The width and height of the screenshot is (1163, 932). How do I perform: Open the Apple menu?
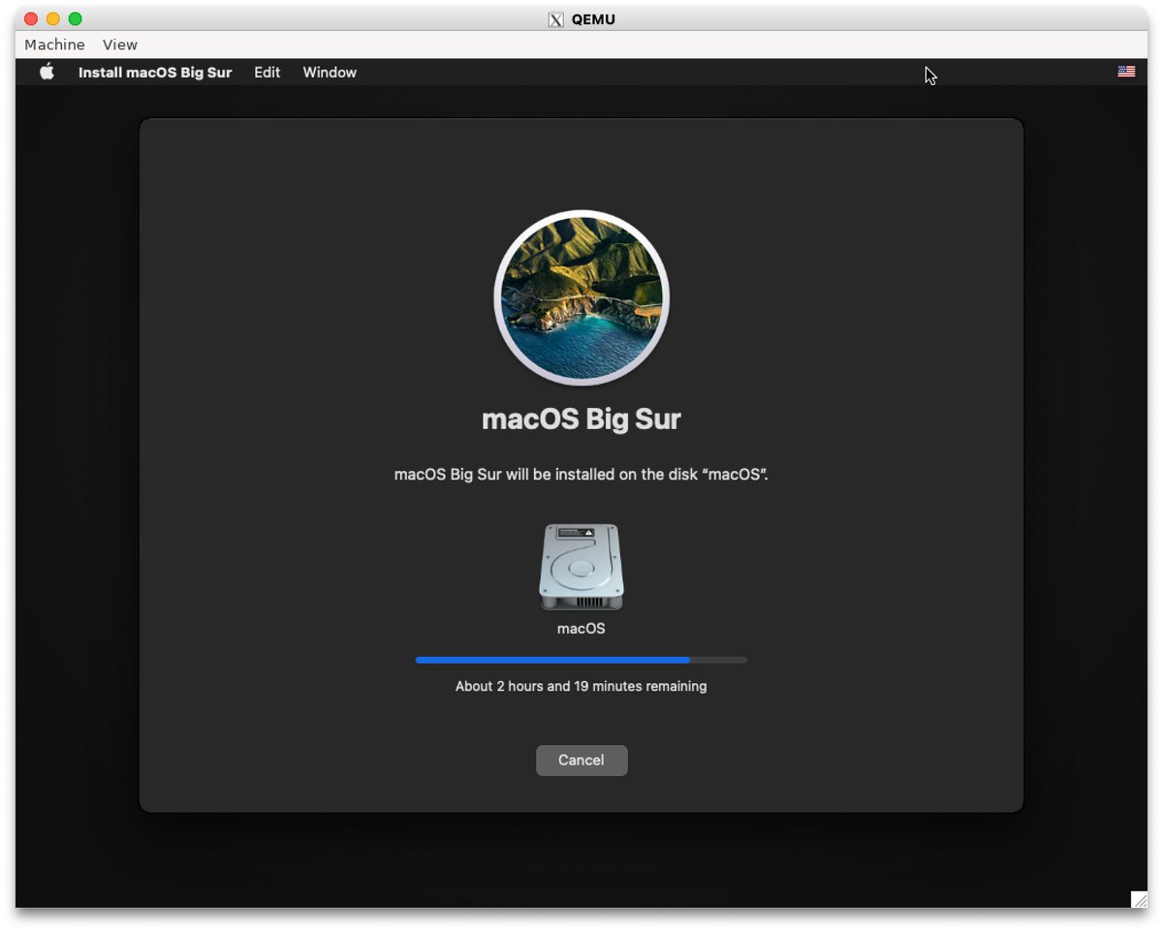click(47, 72)
